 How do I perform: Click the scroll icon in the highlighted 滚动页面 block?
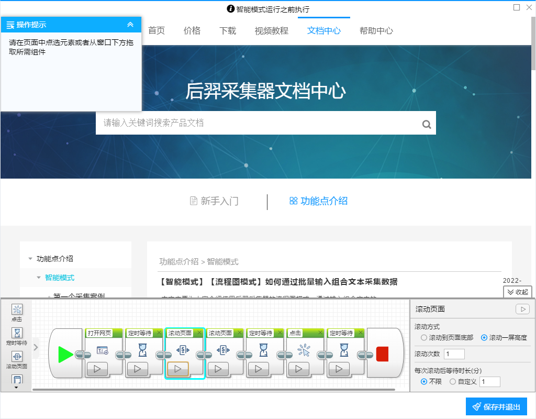click(183, 350)
